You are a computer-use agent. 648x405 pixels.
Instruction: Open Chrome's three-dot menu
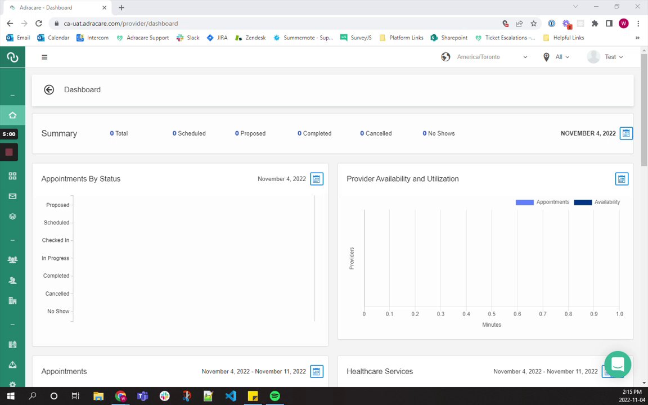pos(638,24)
